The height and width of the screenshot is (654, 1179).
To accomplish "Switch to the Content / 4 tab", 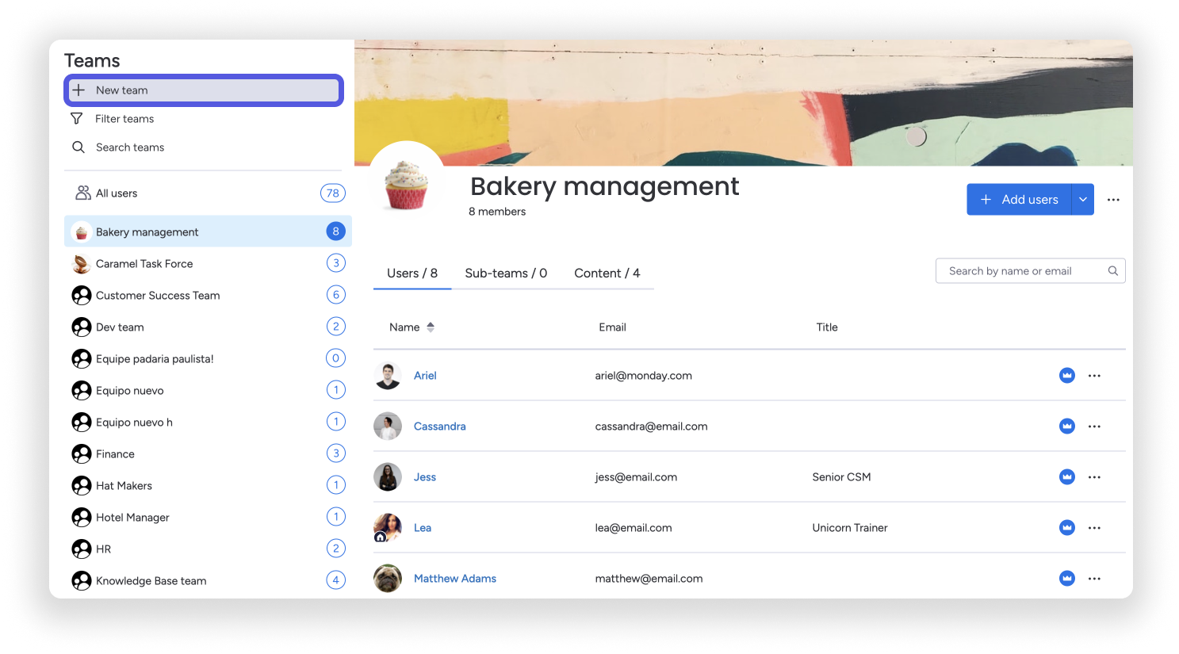I will pos(607,273).
